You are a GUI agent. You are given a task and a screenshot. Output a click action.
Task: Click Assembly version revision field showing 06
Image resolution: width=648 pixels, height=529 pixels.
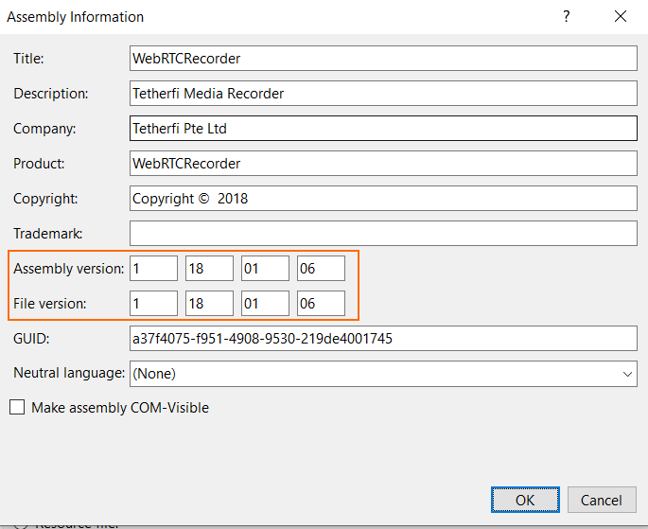321,269
